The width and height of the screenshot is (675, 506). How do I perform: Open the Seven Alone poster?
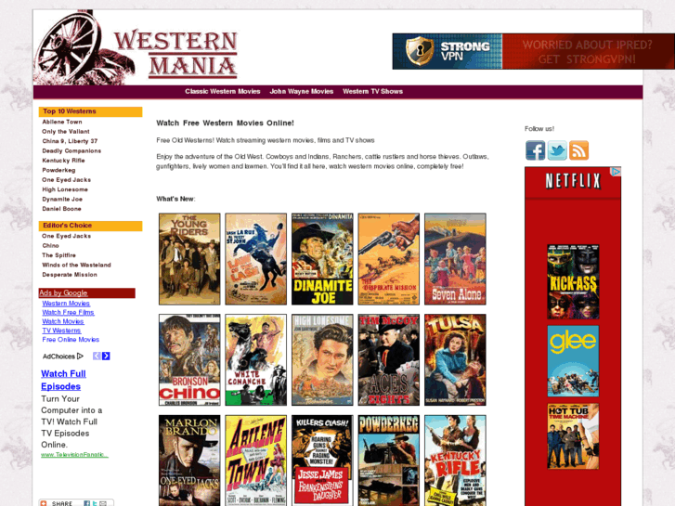point(455,259)
